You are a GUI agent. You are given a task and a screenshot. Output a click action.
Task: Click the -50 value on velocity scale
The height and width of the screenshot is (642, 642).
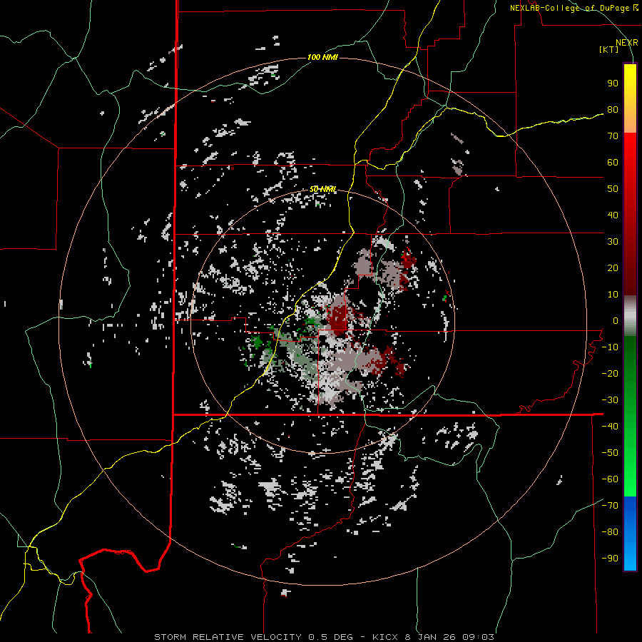tap(610, 453)
